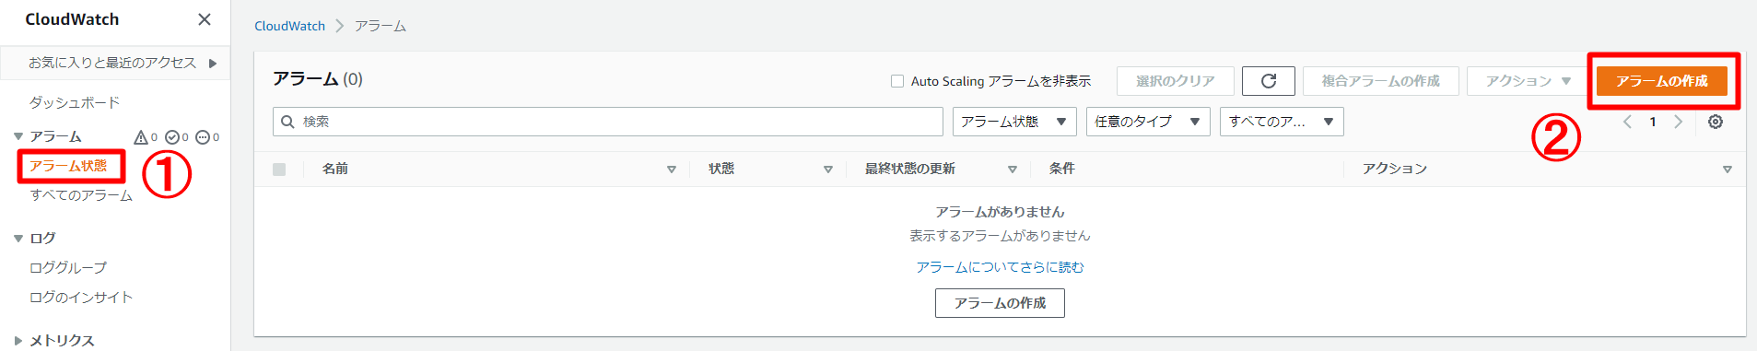Toggle the select-all alarms header checkbox
The height and width of the screenshot is (351, 1757).
(279, 170)
